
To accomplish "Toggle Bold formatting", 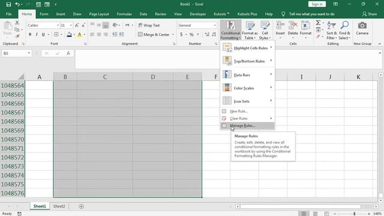I will point(30,35).
